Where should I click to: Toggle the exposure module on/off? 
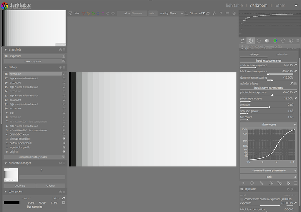[242, 189]
